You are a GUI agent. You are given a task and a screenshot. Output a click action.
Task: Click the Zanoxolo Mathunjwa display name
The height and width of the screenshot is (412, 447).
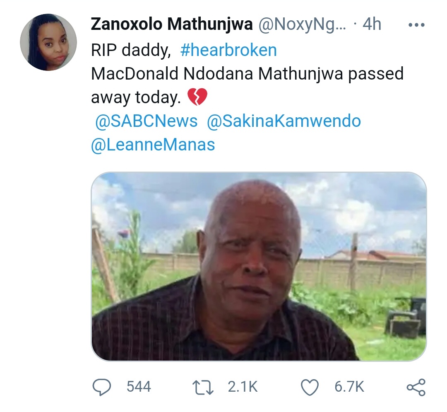(171, 25)
